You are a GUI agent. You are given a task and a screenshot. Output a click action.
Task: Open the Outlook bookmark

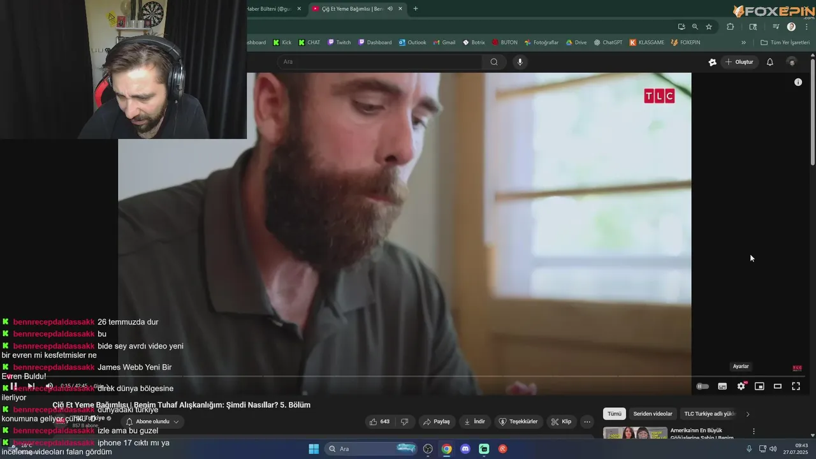coord(412,43)
